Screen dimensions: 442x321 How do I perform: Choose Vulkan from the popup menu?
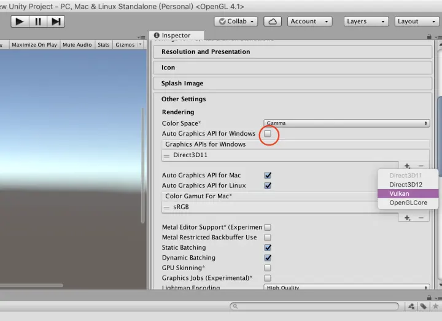(408, 193)
